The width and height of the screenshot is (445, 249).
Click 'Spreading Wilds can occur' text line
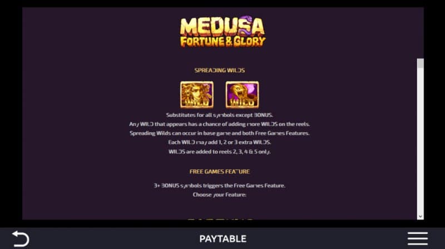point(219,133)
